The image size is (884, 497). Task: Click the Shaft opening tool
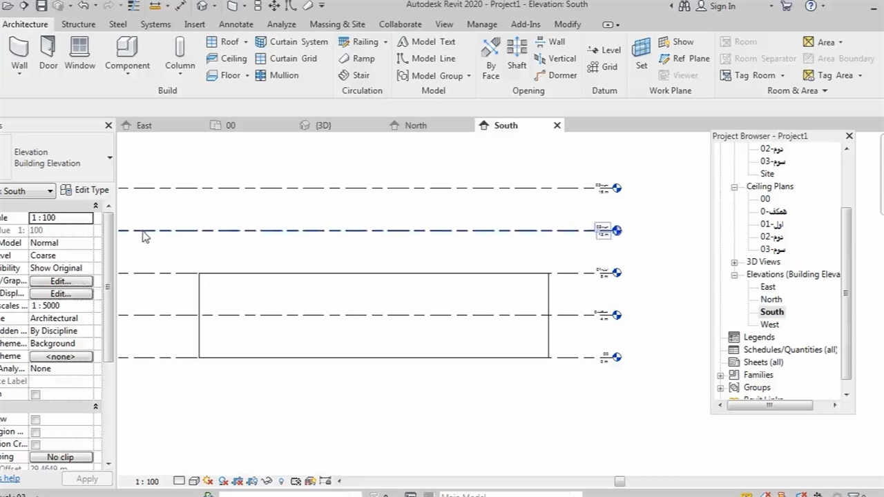(x=517, y=54)
